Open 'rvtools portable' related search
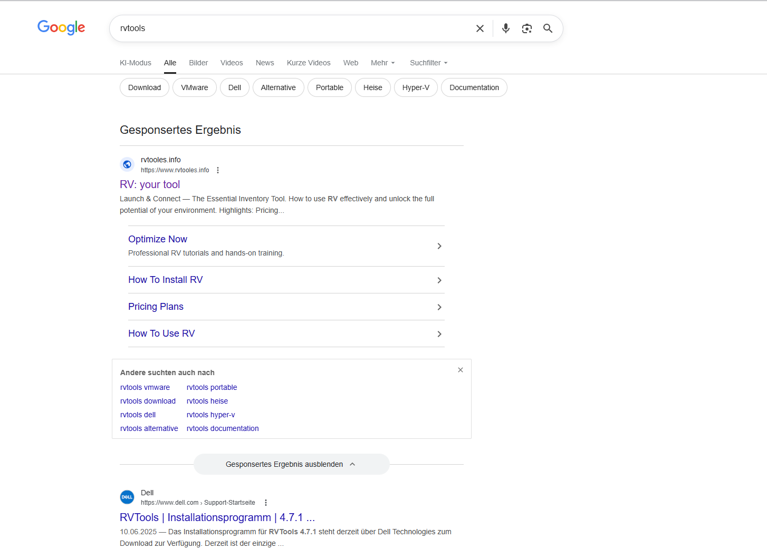 212,387
